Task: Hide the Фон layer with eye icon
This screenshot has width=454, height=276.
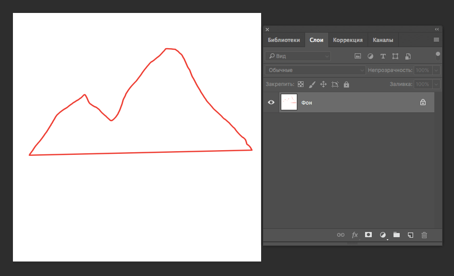Action: pos(271,103)
